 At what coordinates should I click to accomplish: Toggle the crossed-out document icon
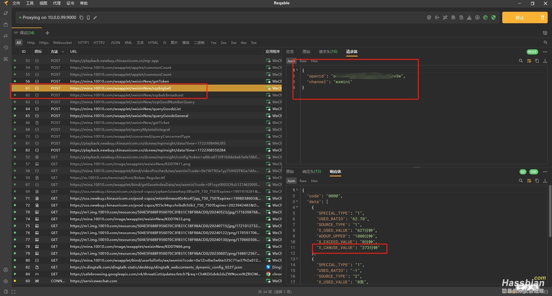[x=461, y=17]
